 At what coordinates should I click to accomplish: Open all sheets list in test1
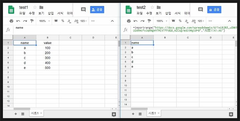click(23, 114)
